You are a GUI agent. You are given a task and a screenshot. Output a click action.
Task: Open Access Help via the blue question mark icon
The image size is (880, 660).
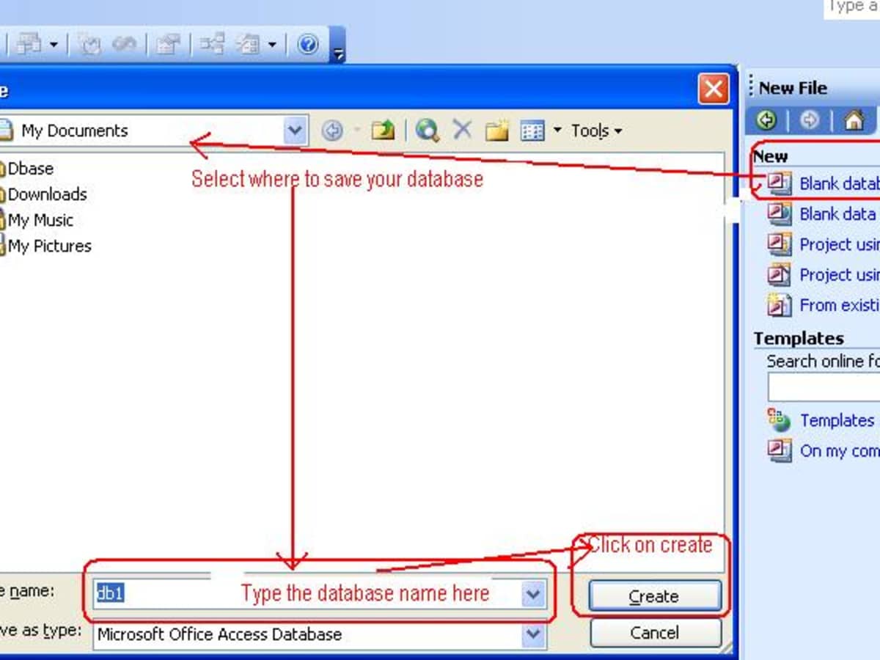pos(309,45)
